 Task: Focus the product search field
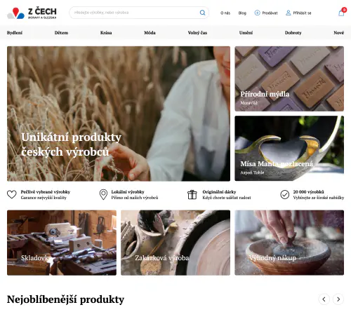(135, 13)
